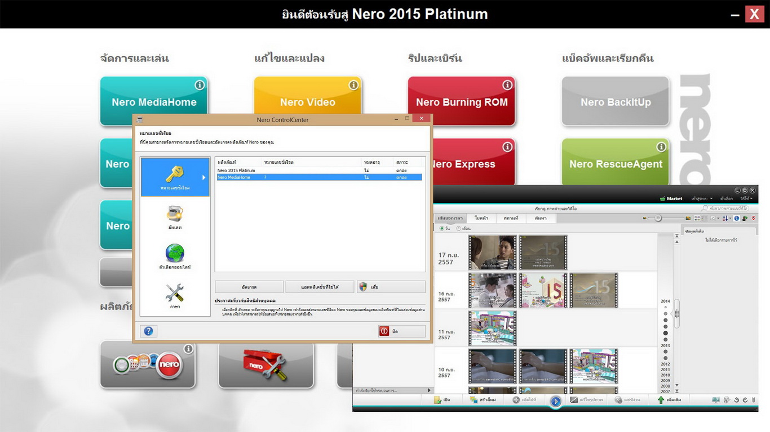Click the more (เพิ่มเติม) green arrow button in MediaHome
The height and width of the screenshot is (432, 770).
670,400
